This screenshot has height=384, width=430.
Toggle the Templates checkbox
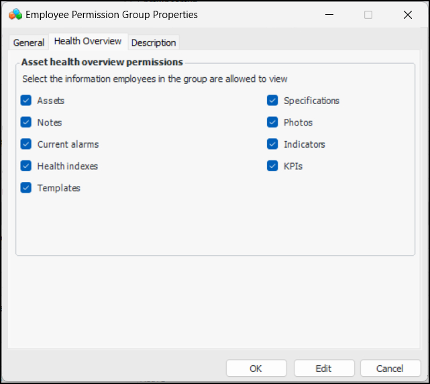pyautogui.click(x=26, y=188)
